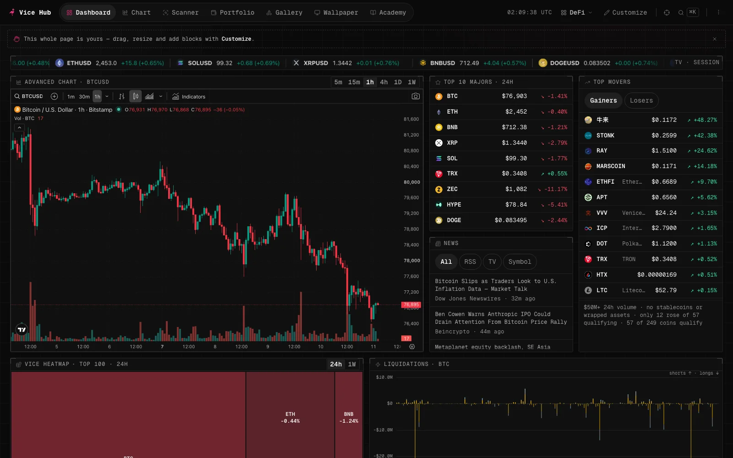Click the crosshair target icon in header

pyautogui.click(x=667, y=12)
